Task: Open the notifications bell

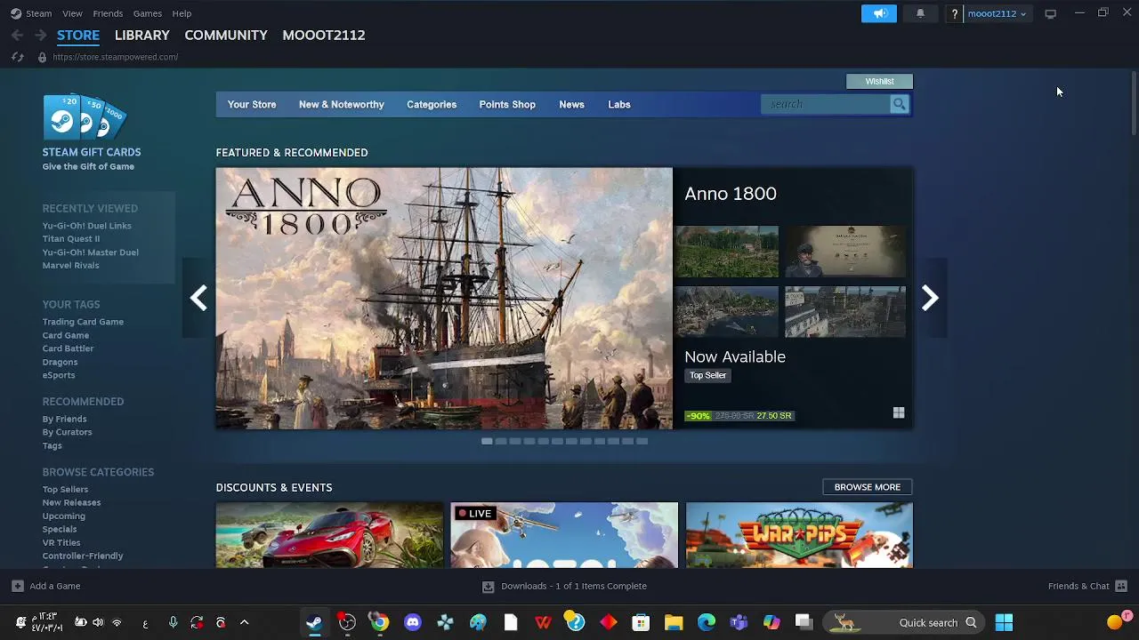Action: [920, 13]
